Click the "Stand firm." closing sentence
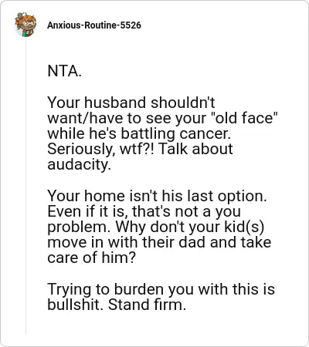 [x=147, y=305]
